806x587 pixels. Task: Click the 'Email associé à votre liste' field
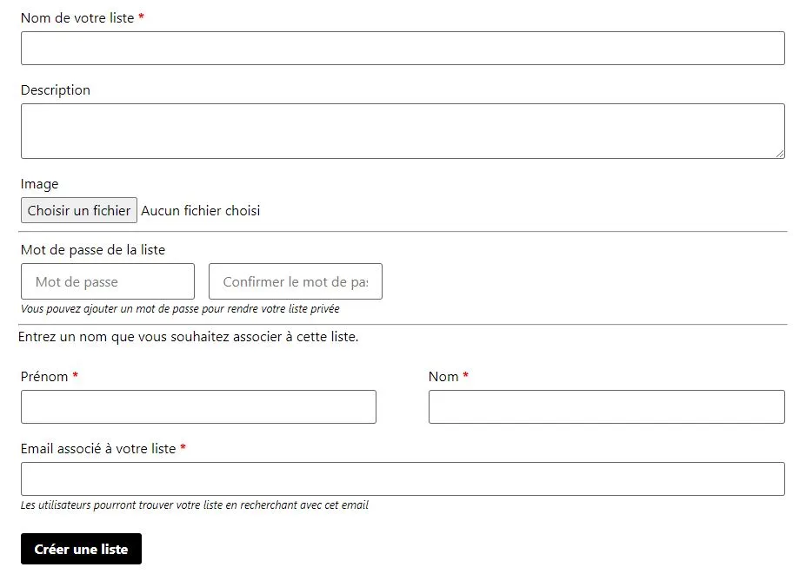click(x=403, y=478)
